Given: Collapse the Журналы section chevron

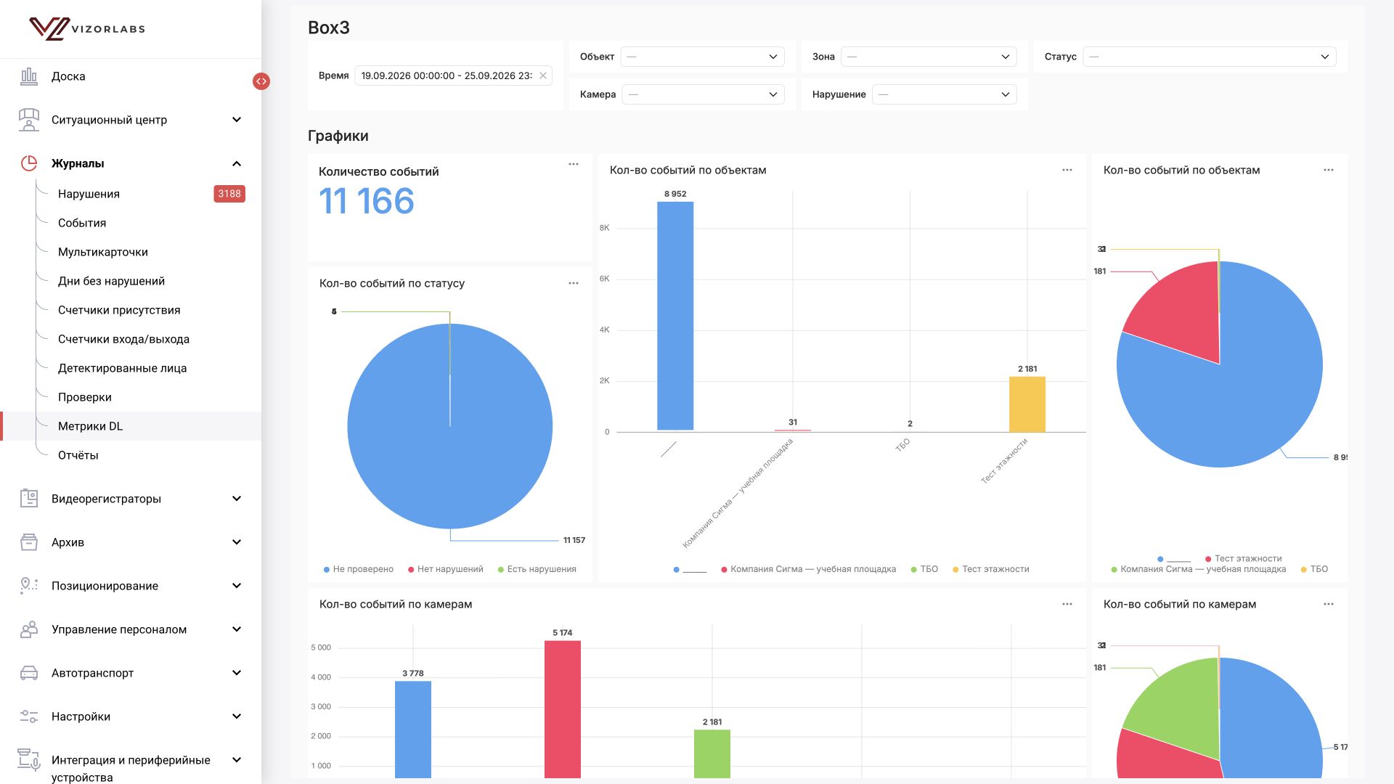Looking at the screenshot, I should point(237,163).
